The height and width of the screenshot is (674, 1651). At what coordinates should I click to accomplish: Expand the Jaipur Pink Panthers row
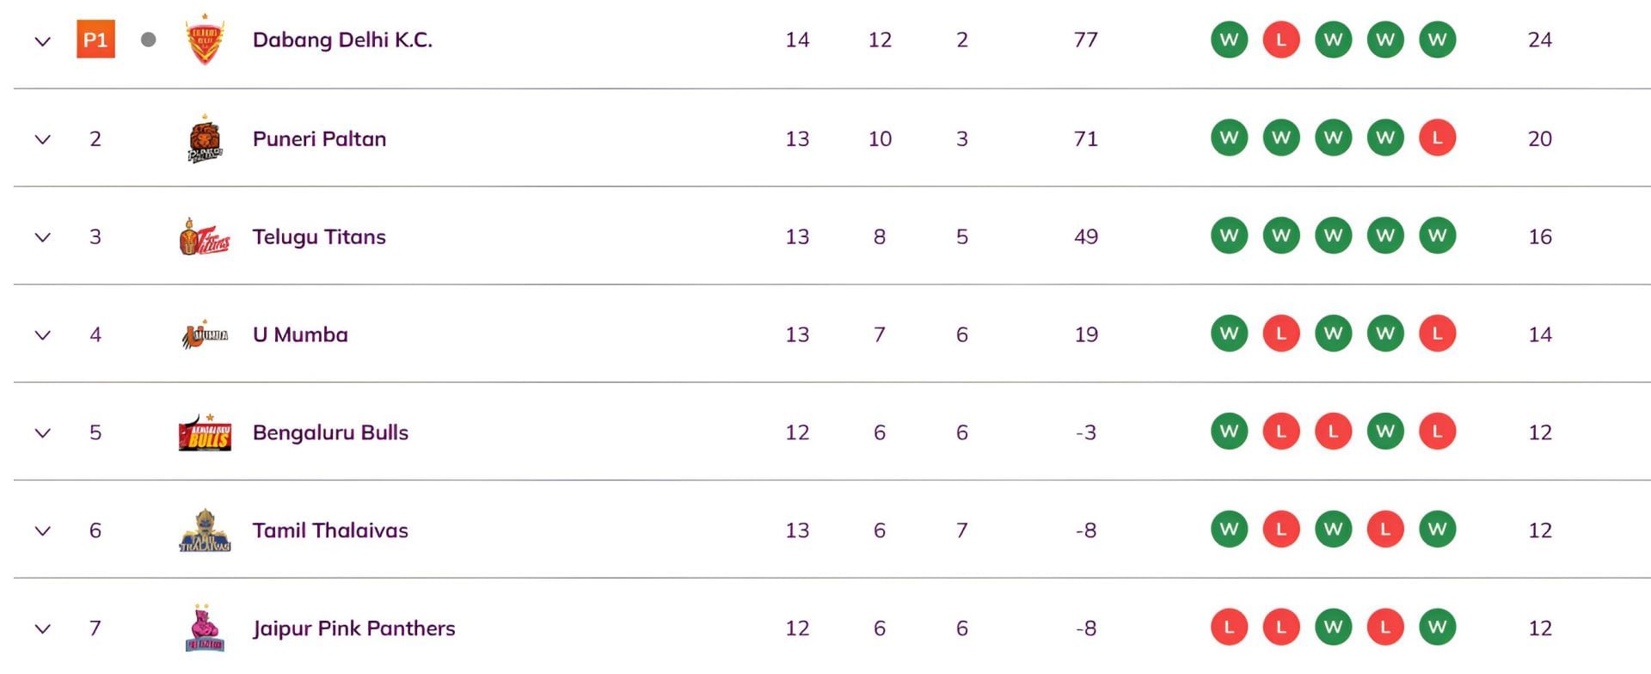(42, 629)
